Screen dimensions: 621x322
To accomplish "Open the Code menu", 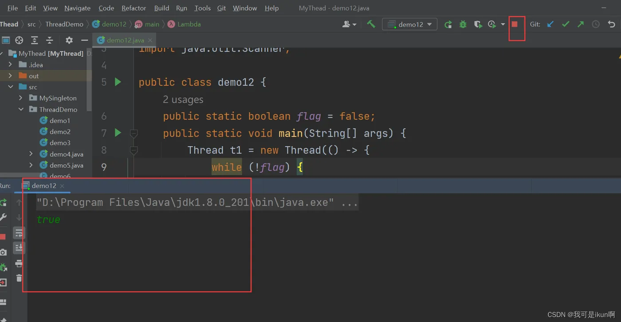I will 106,8.
